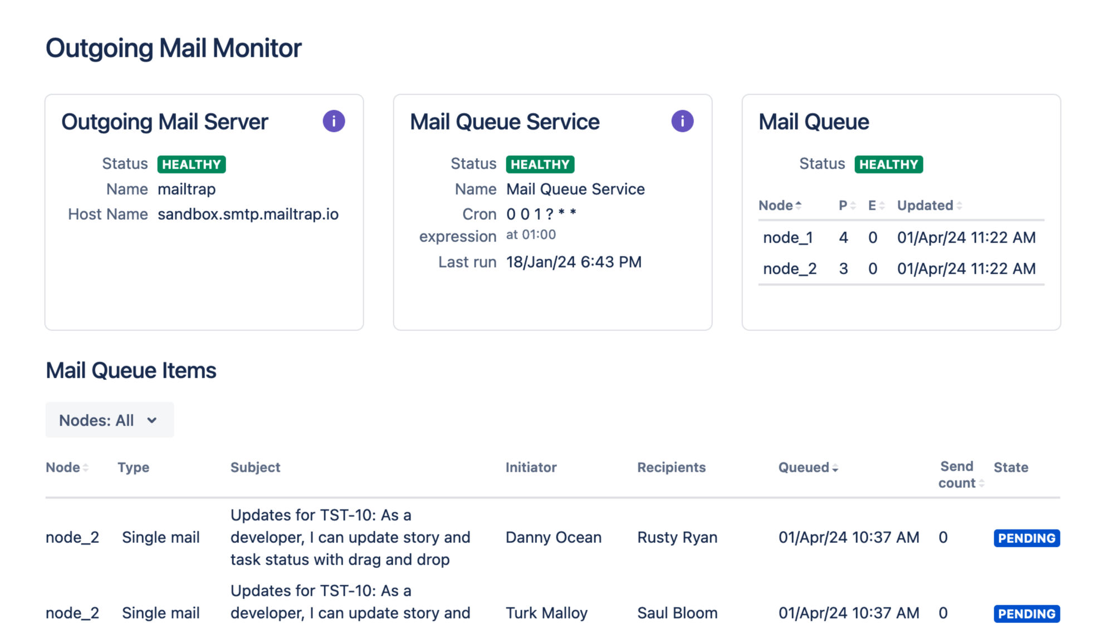Viewport: 1105px width, 628px height.
Task: Sort queue items by Queued date
Action: click(808, 467)
